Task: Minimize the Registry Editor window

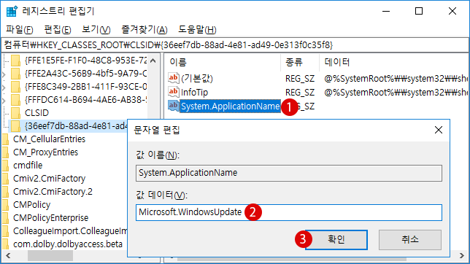Action: pos(386,12)
